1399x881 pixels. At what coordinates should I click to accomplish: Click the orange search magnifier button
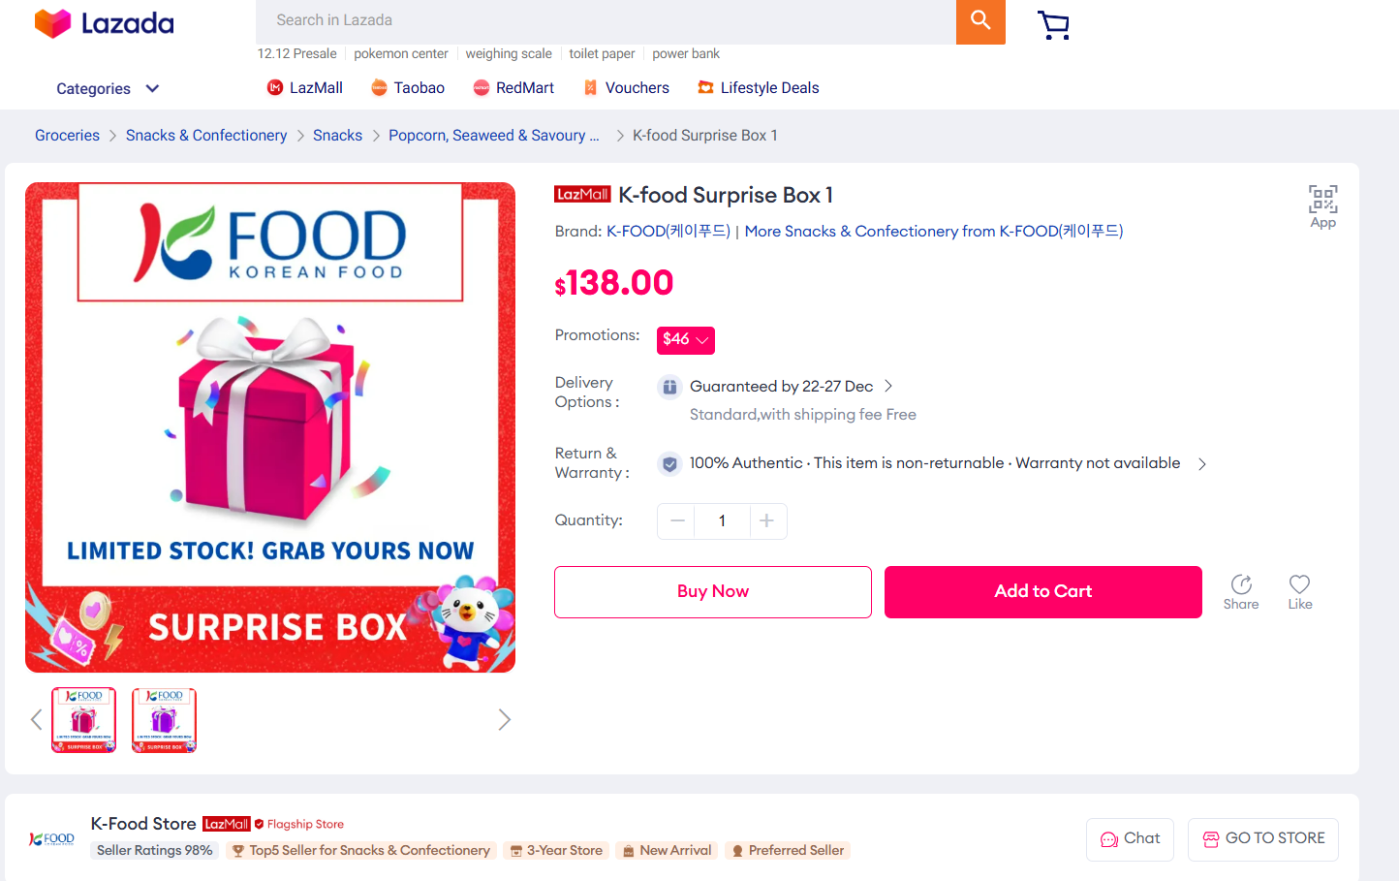pyautogui.click(x=980, y=21)
